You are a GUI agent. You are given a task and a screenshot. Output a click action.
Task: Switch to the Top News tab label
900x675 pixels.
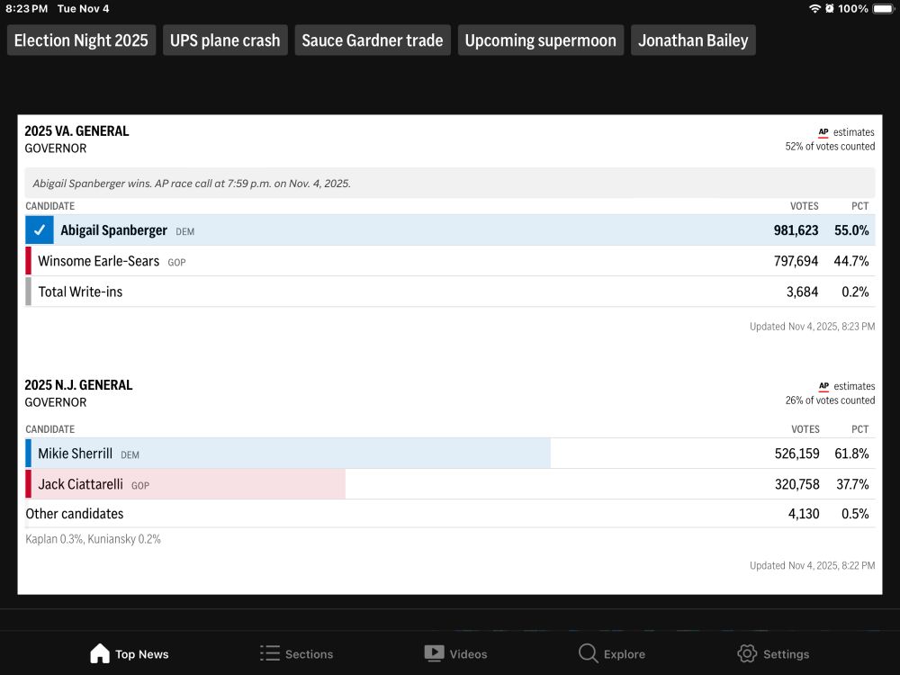click(142, 654)
